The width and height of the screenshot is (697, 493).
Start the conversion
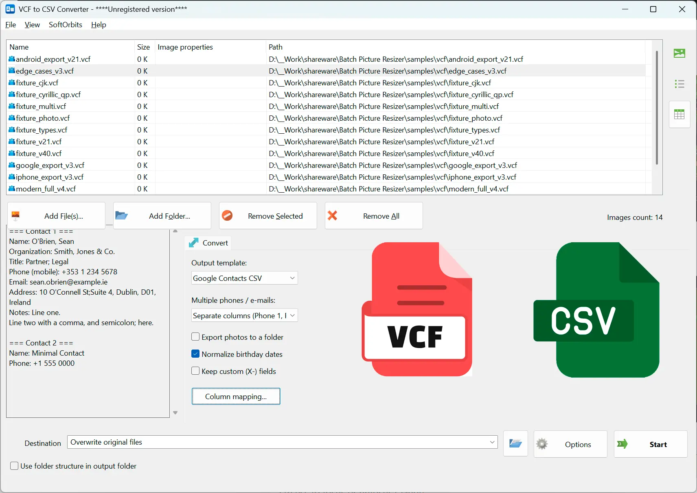click(651, 444)
